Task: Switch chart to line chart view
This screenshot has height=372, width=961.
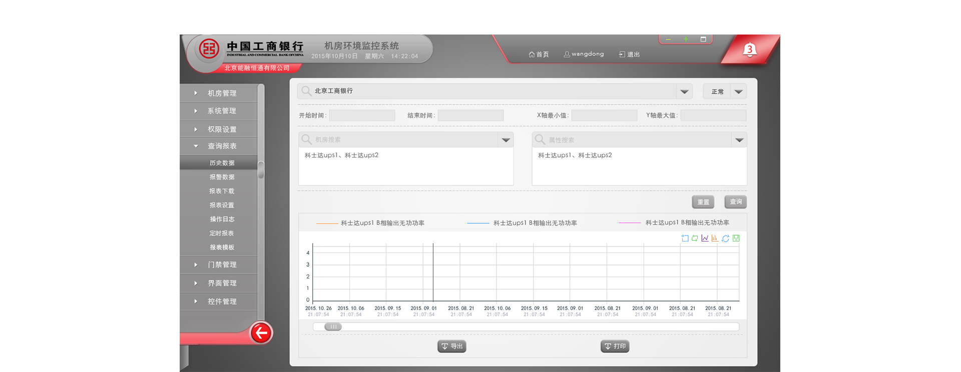Action: (705, 238)
